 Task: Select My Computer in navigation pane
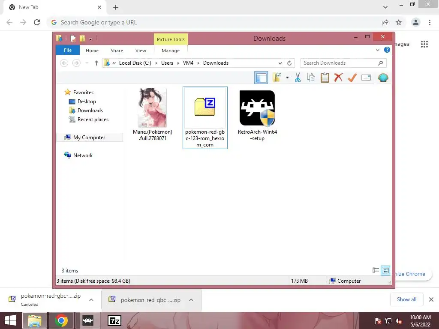[x=90, y=138]
